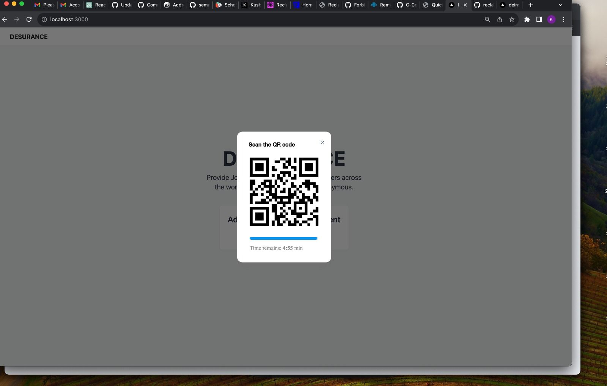607x386 pixels.
Task: Go back to the previous page
Action: coord(5,19)
